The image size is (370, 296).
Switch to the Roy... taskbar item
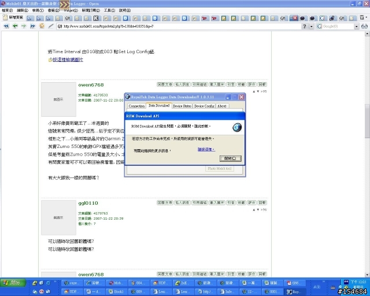click(x=295, y=292)
